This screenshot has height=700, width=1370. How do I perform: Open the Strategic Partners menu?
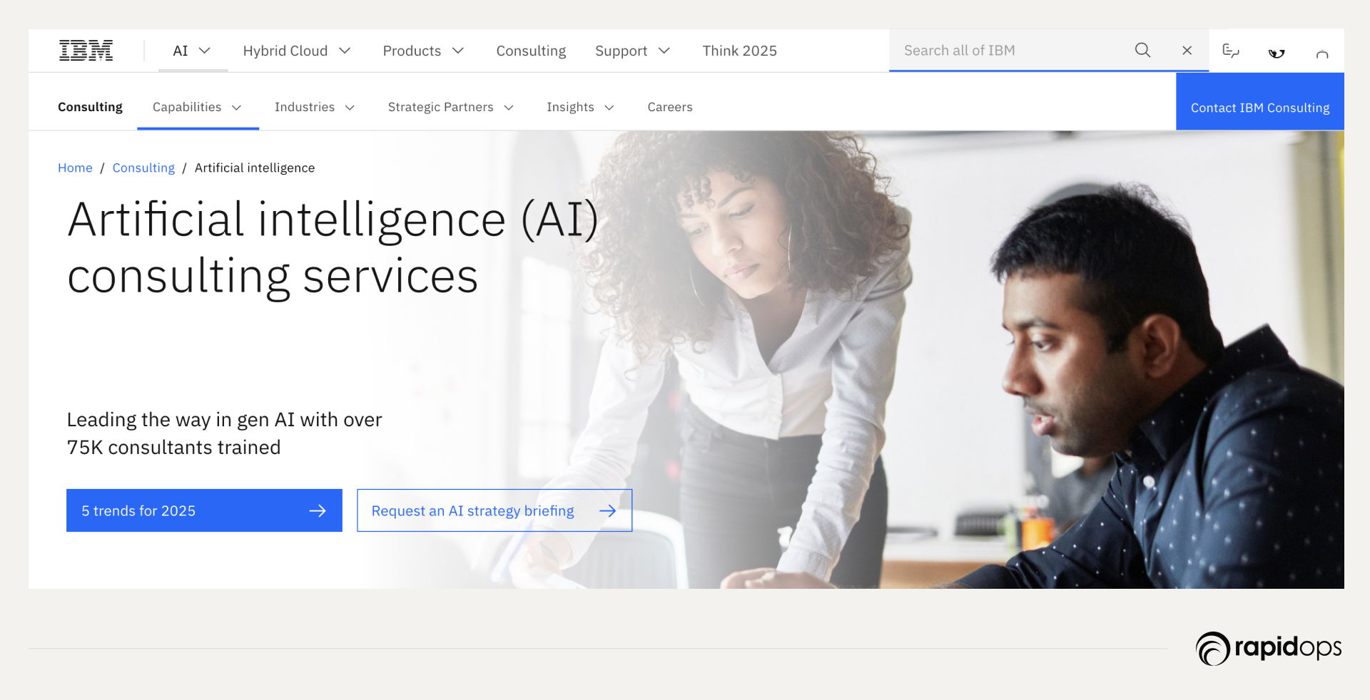coord(451,107)
